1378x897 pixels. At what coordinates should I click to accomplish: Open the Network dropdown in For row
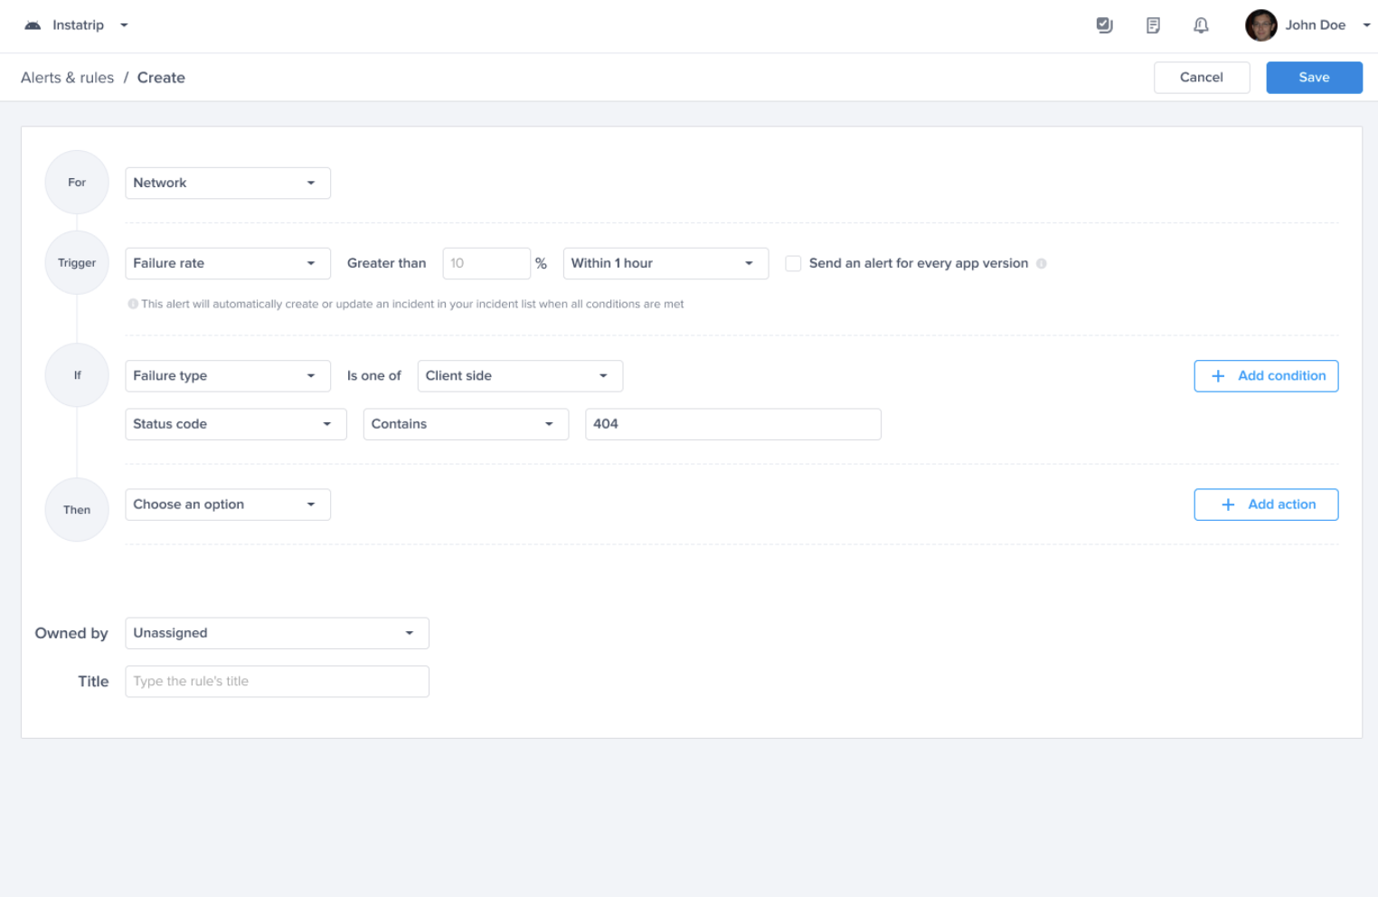click(227, 183)
